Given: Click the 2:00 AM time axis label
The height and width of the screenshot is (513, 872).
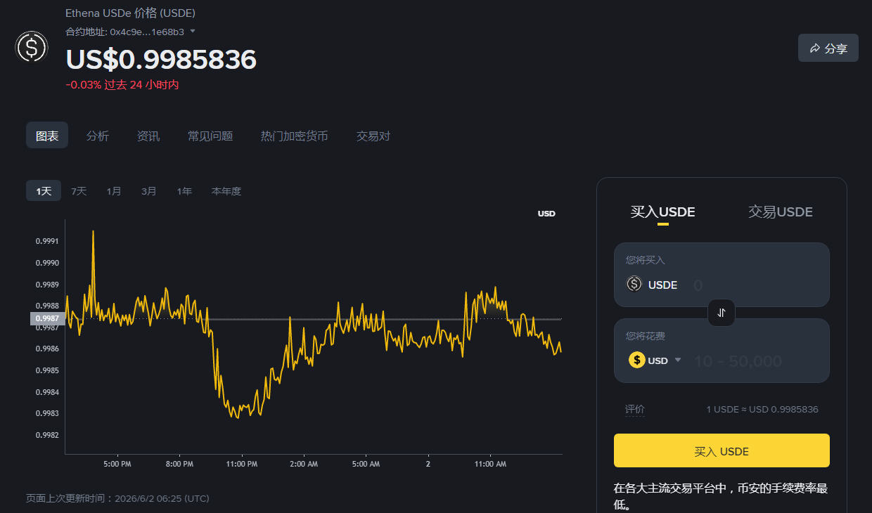Looking at the screenshot, I should [x=304, y=465].
